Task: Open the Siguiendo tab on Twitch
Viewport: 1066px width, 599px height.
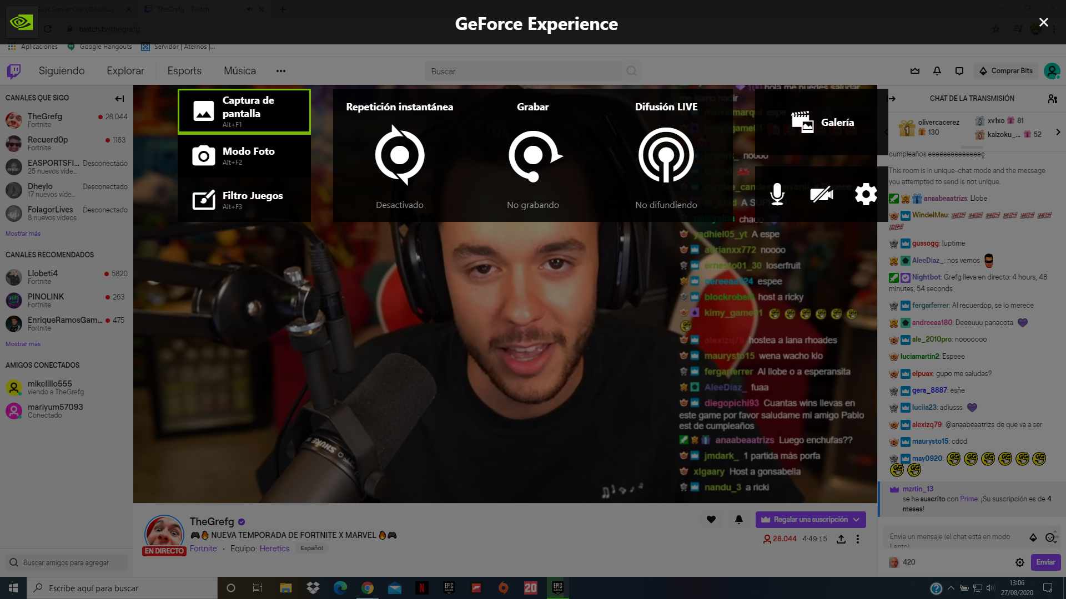Action: 62,71
